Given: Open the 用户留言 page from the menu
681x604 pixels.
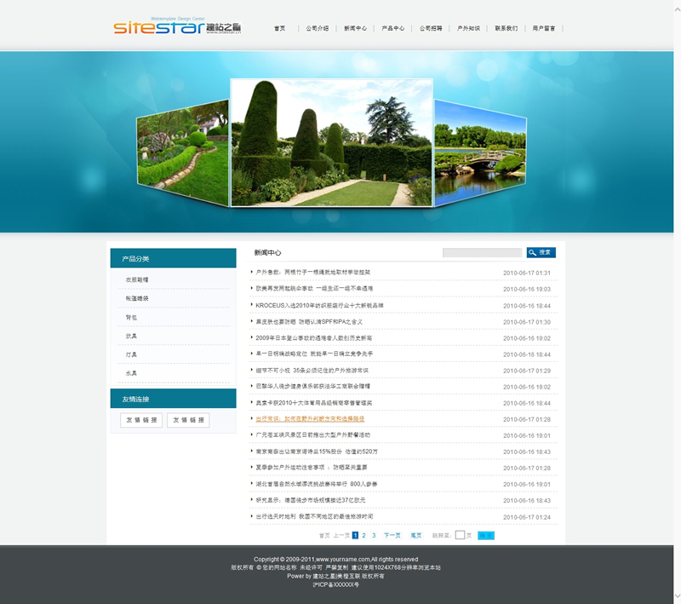Looking at the screenshot, I should 544,28.
